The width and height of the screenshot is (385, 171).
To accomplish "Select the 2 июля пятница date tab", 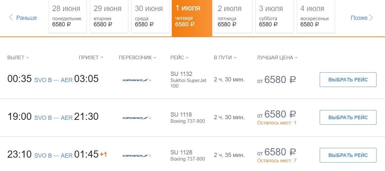I will (233, 16).
